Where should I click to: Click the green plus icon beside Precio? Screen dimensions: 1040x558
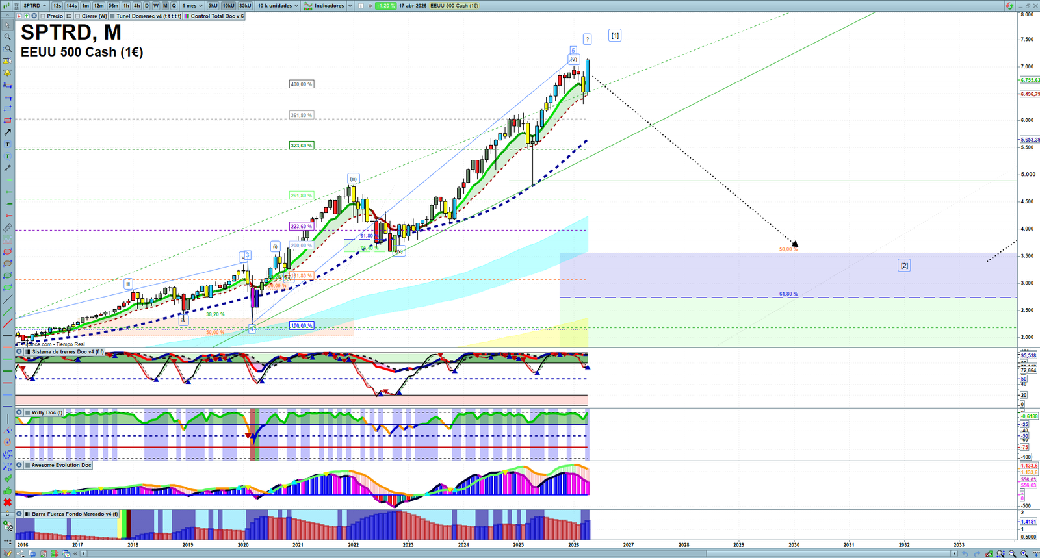[x=26, y=16]
